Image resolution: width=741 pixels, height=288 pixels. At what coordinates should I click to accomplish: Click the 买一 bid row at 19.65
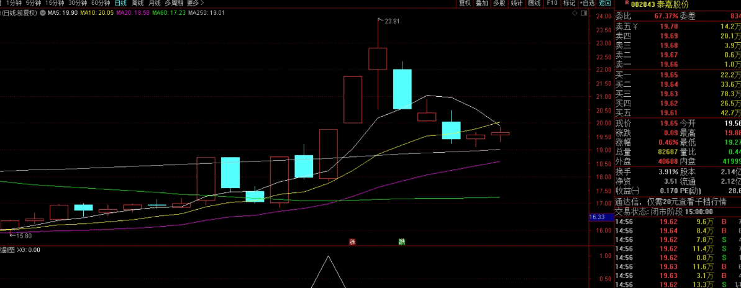677,75
